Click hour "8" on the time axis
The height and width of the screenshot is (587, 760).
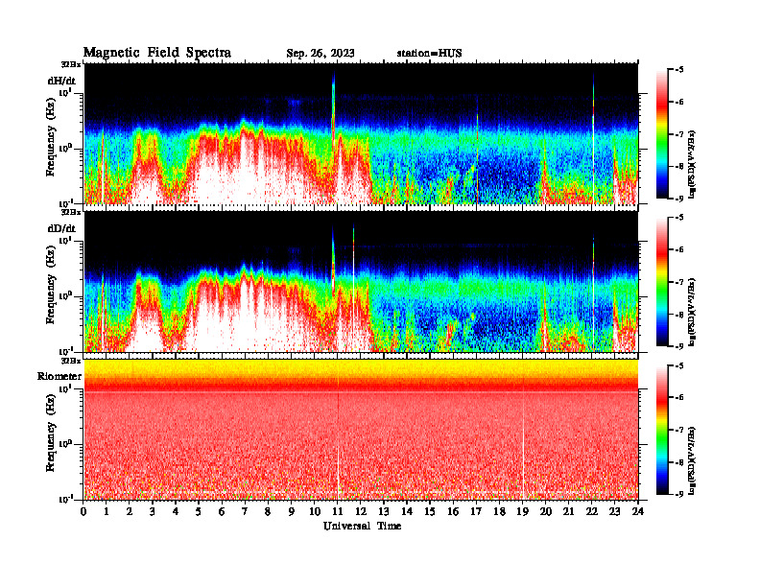pyautogui.click(x=268, y=512)
